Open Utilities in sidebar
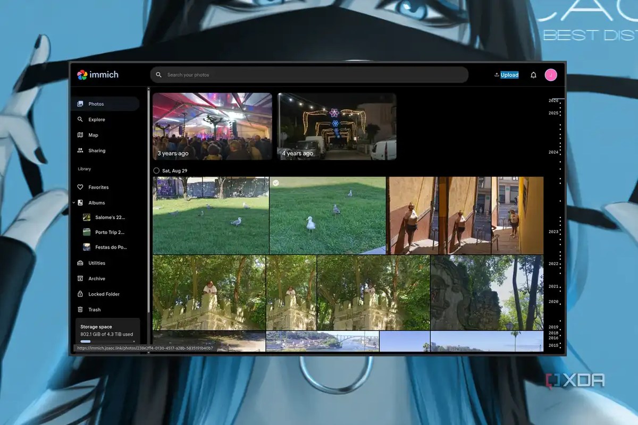 (x=105, y=263)
